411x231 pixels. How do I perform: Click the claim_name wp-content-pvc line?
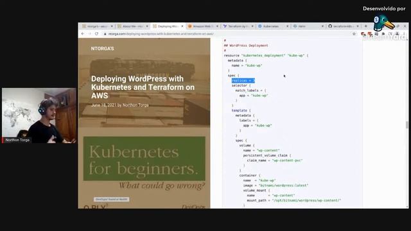275,160
